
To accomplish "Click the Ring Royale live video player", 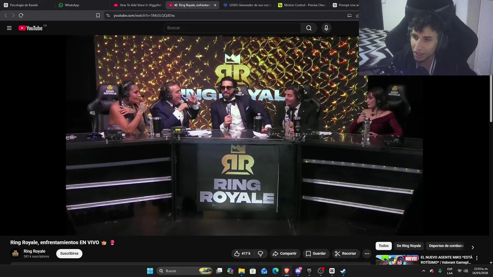I will click(x=244, y=135).
